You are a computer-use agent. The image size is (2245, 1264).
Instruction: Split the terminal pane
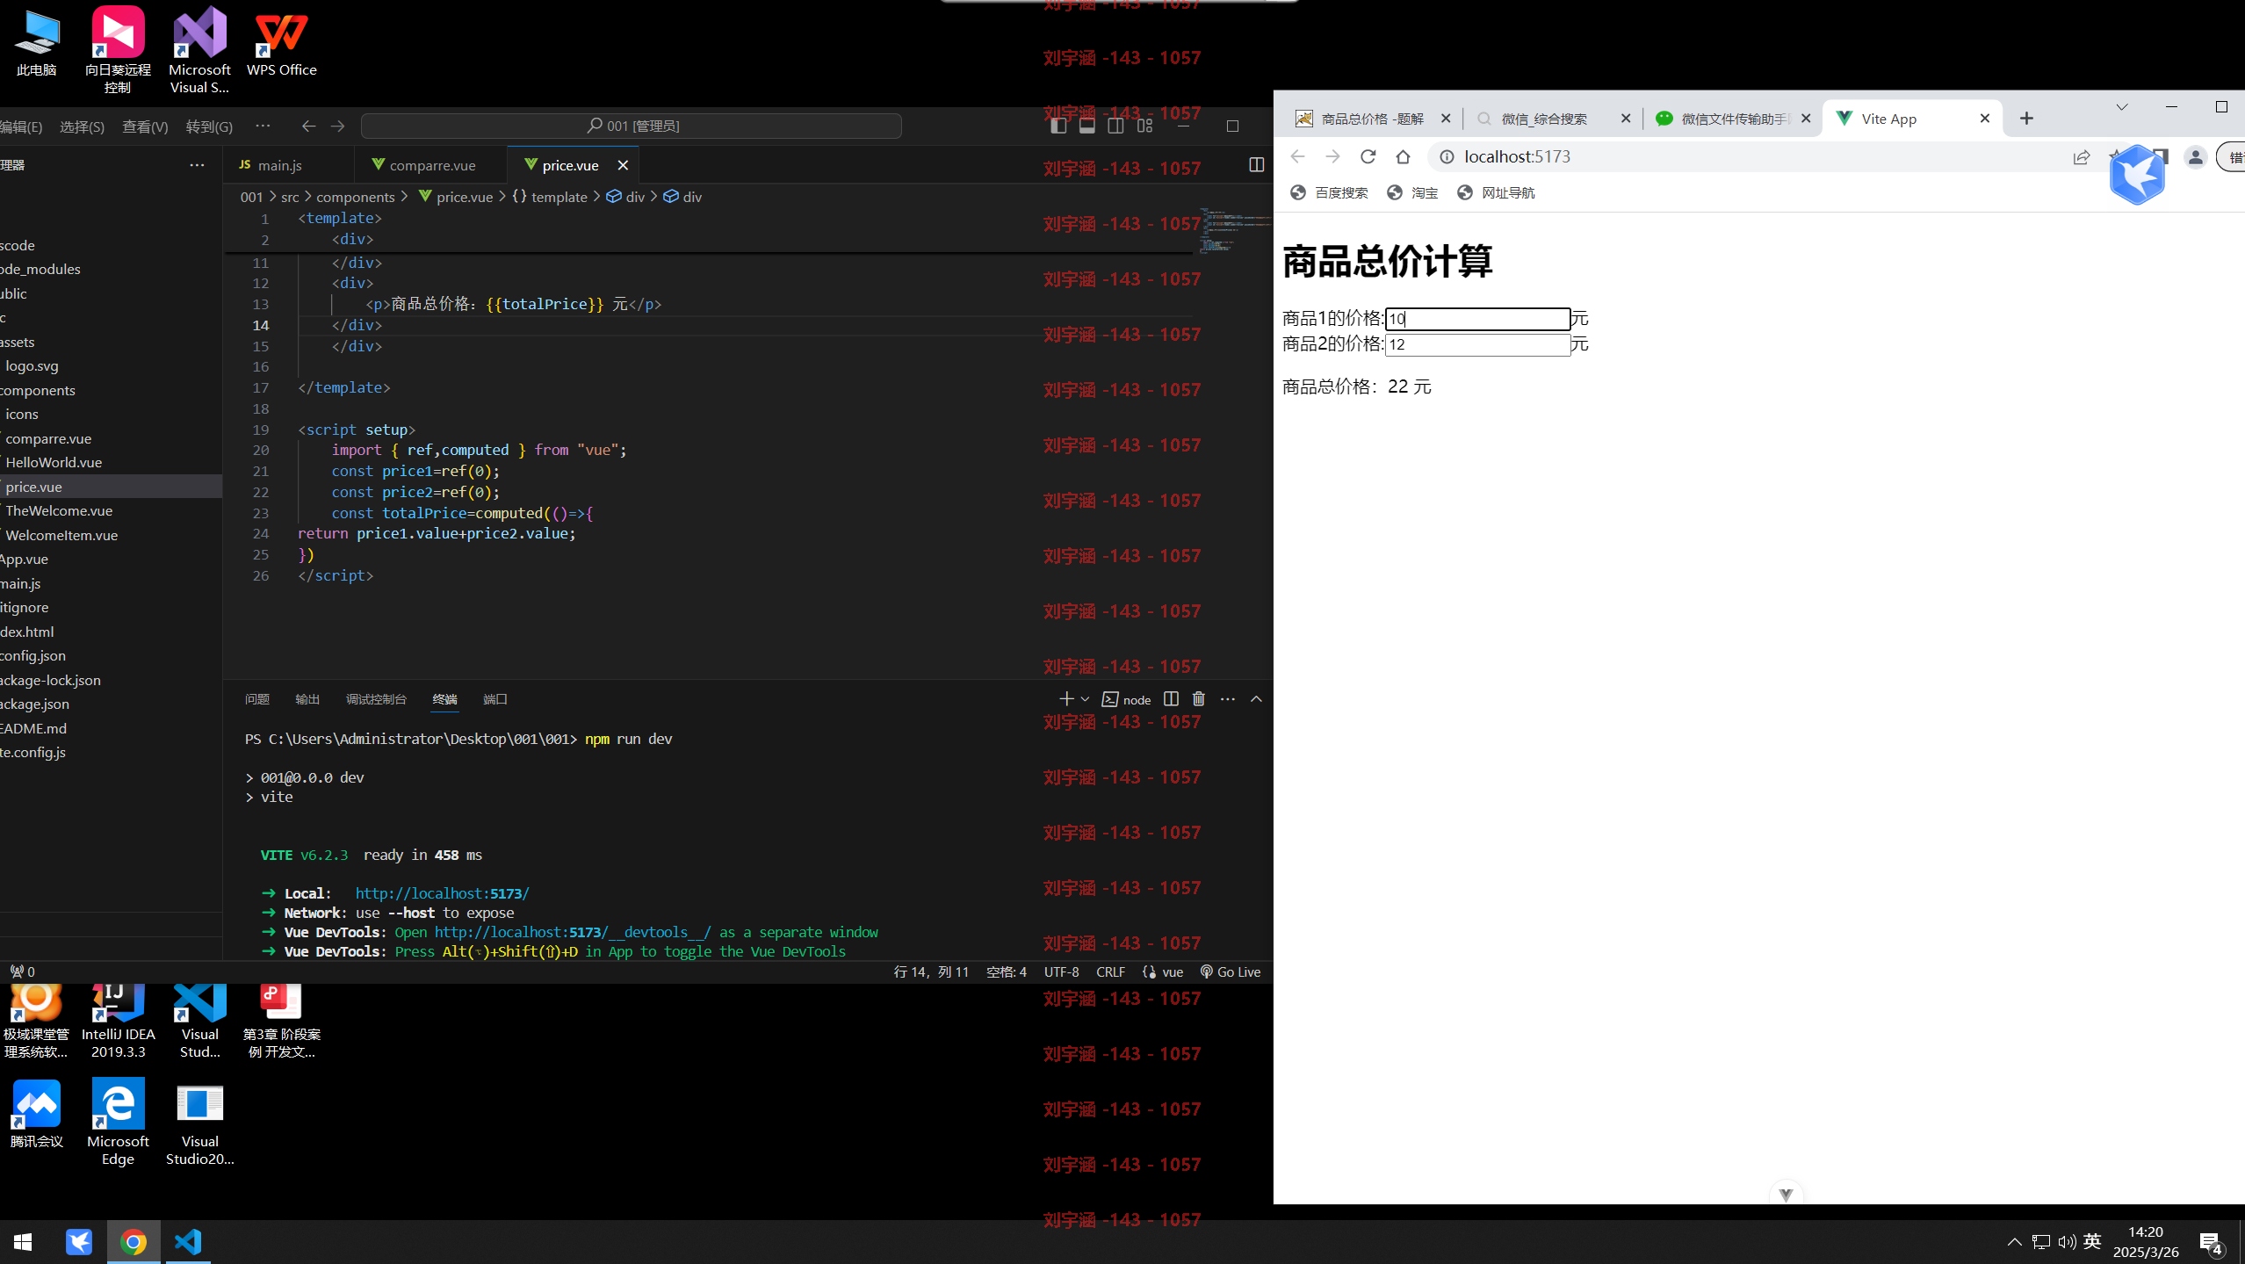point(1171,699)
